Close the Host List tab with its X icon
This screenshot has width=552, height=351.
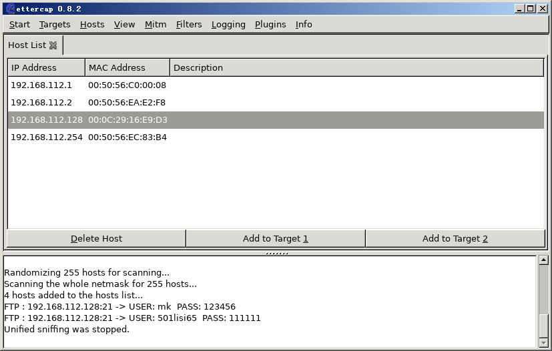pyautogui.click(x=53, y=45)
